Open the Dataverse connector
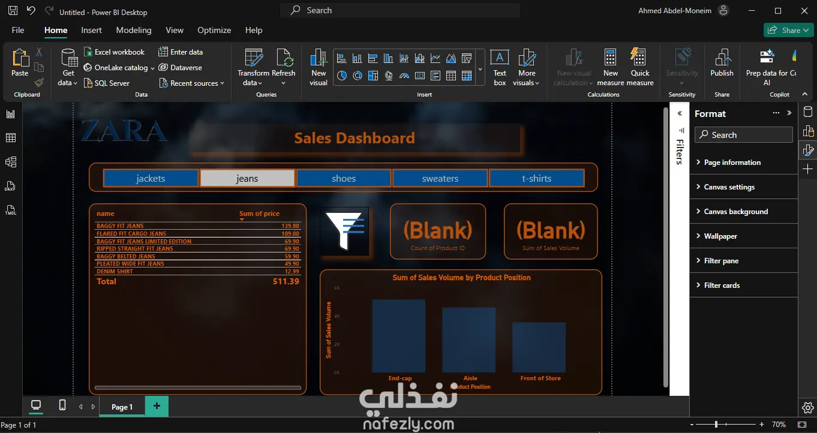The image size is (817, 433). coord(180,68)
